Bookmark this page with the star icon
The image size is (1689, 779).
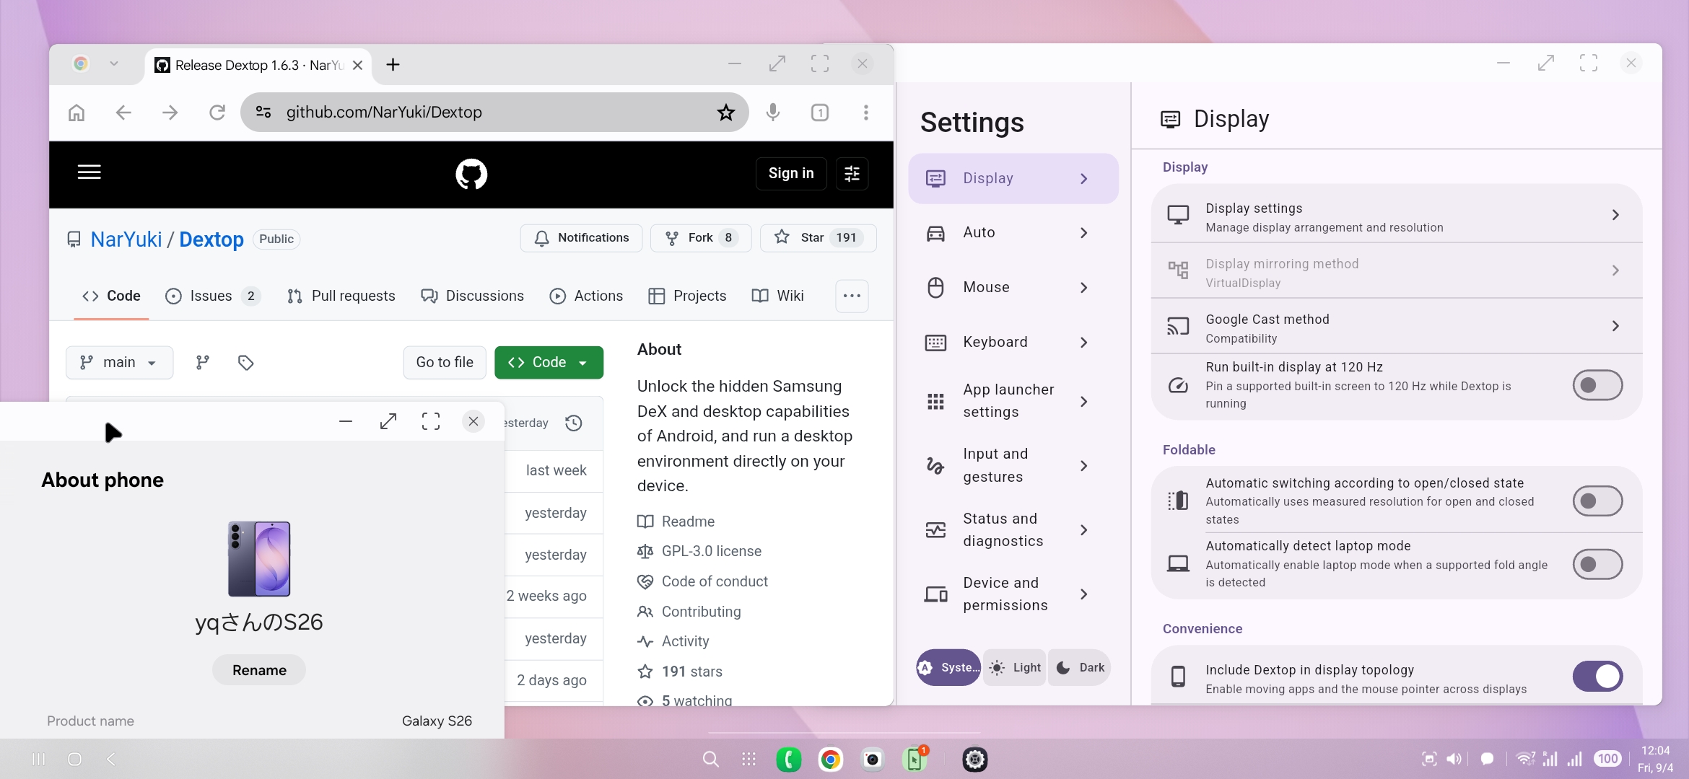pos(725,113)
